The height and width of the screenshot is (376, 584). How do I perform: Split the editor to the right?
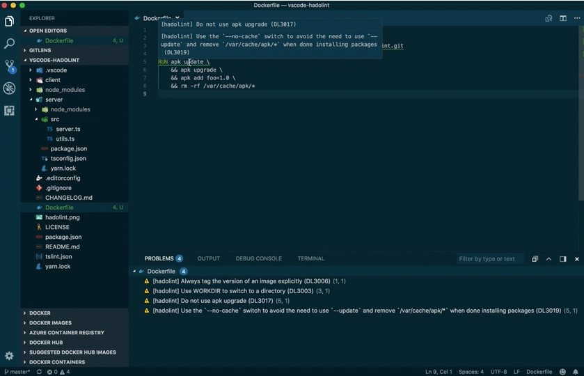point(562,18)
